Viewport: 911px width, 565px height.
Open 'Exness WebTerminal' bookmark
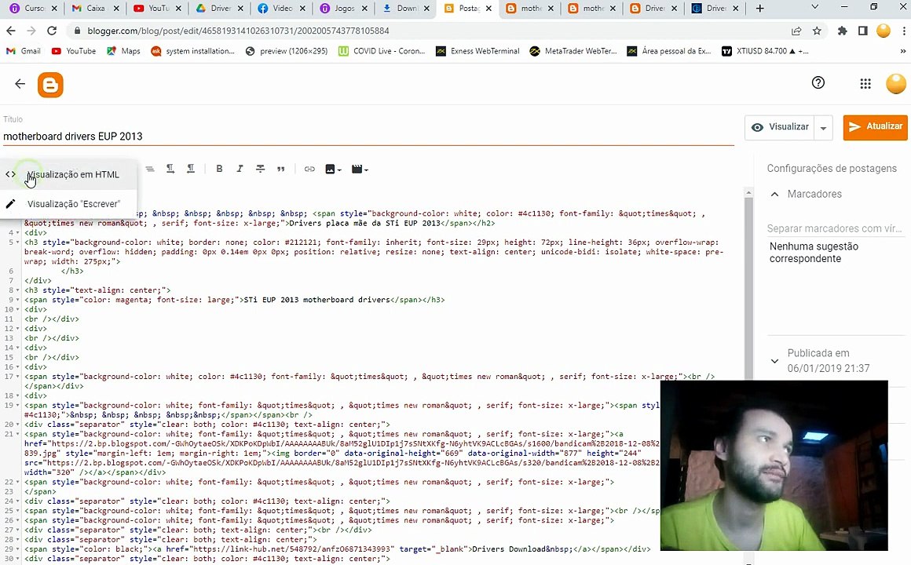[477, 51]
